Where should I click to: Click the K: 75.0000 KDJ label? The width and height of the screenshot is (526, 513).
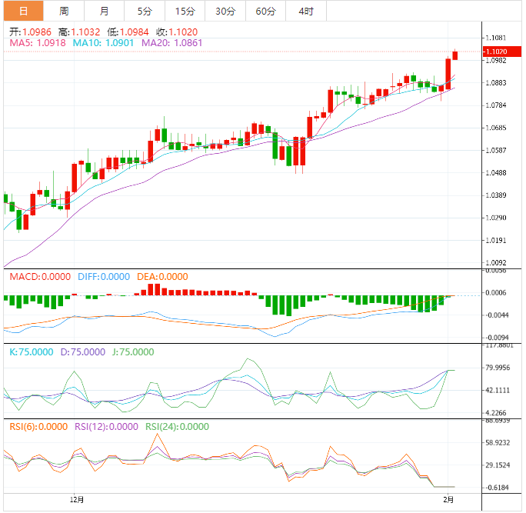click(x=32, y=352)
